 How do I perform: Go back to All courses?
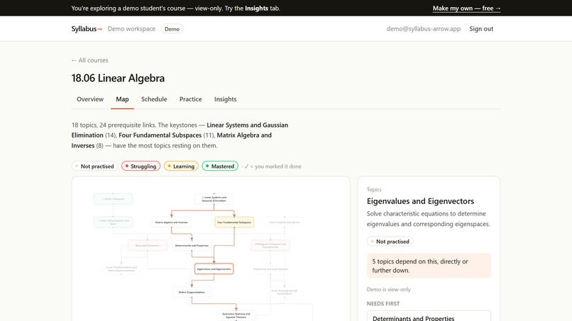point(89,60)
